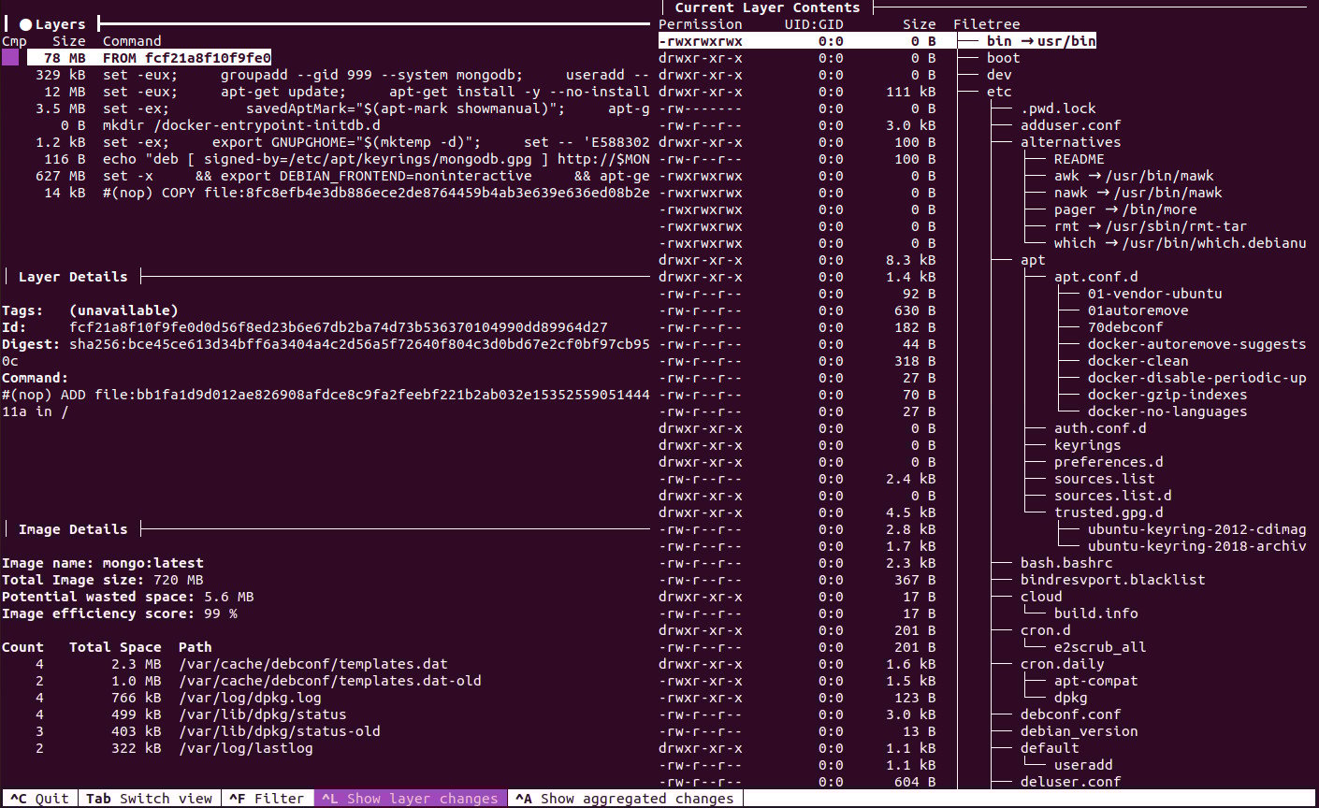Image resolution: width=1319 pixels, height=808 pixels.
Task: Select the 78 MB FROM fcf21a8f10f9fe0 layer
Action: pyautogui.click(x=150, y=58)
